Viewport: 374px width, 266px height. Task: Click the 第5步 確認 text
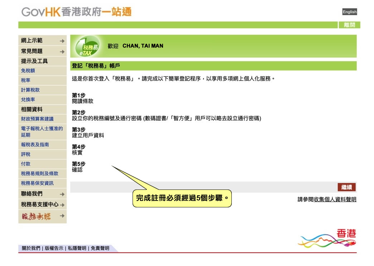[x=79, y=167]
